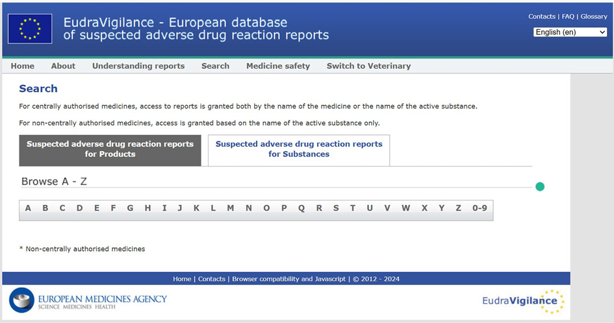The image size is (614, 323).
Task: Browse products starting with S
Action: coord(336,208)
